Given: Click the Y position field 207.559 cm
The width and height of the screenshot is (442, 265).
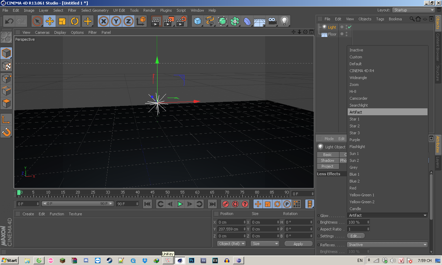Looking at the screenshot, I should click(x=231, y=229).
